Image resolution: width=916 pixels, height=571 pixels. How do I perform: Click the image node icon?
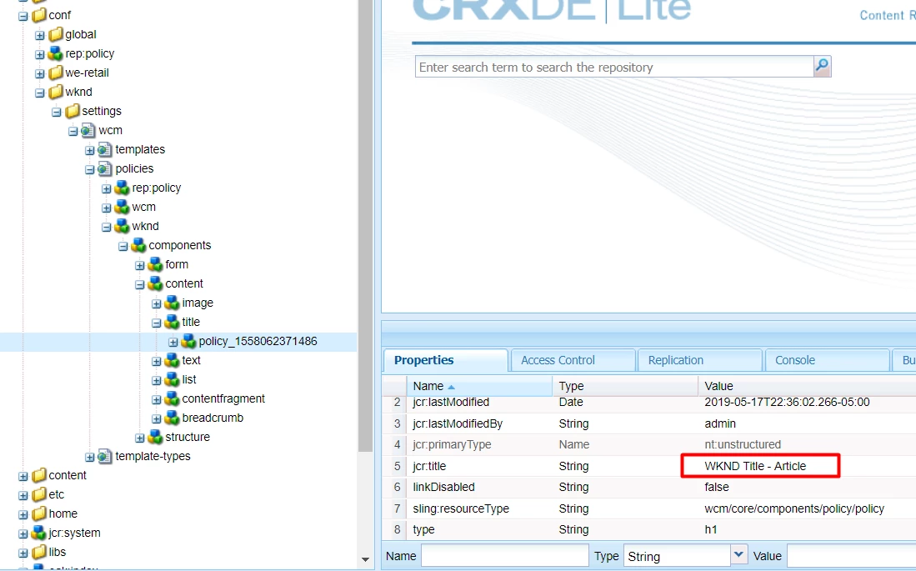click(172, 303)
